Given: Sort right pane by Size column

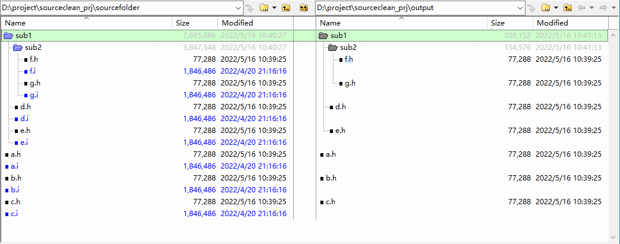Looking at the screenshot, I should 498,23.
